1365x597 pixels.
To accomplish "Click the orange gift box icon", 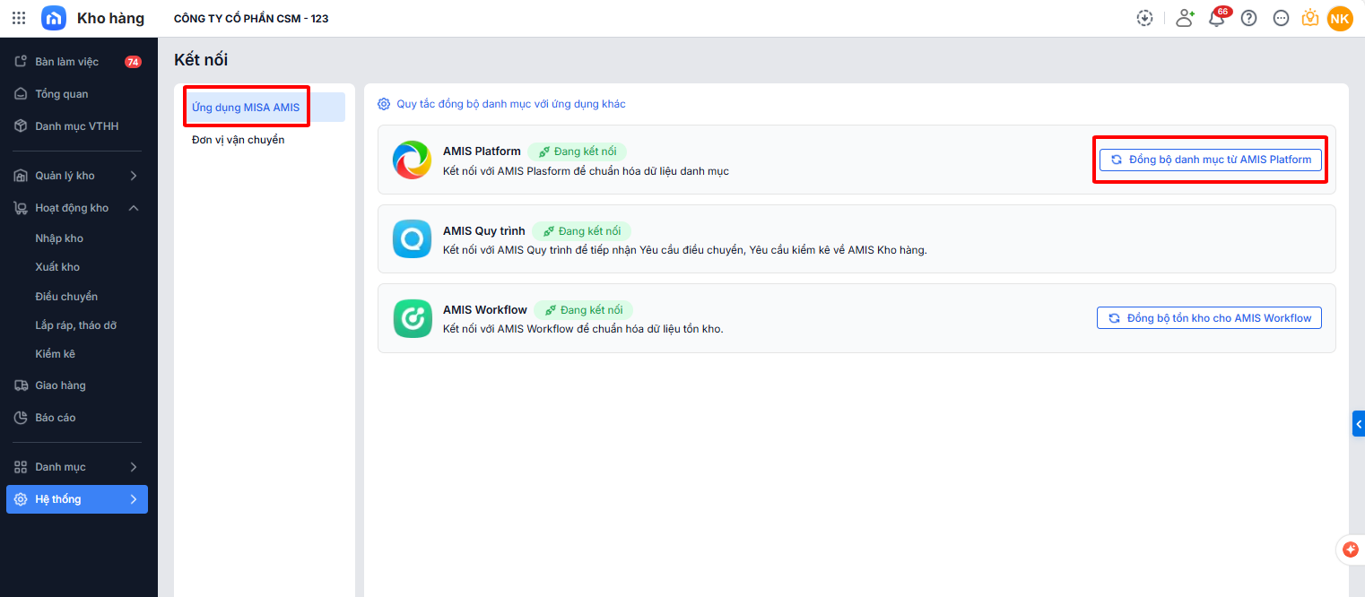I will (1310, 18).
